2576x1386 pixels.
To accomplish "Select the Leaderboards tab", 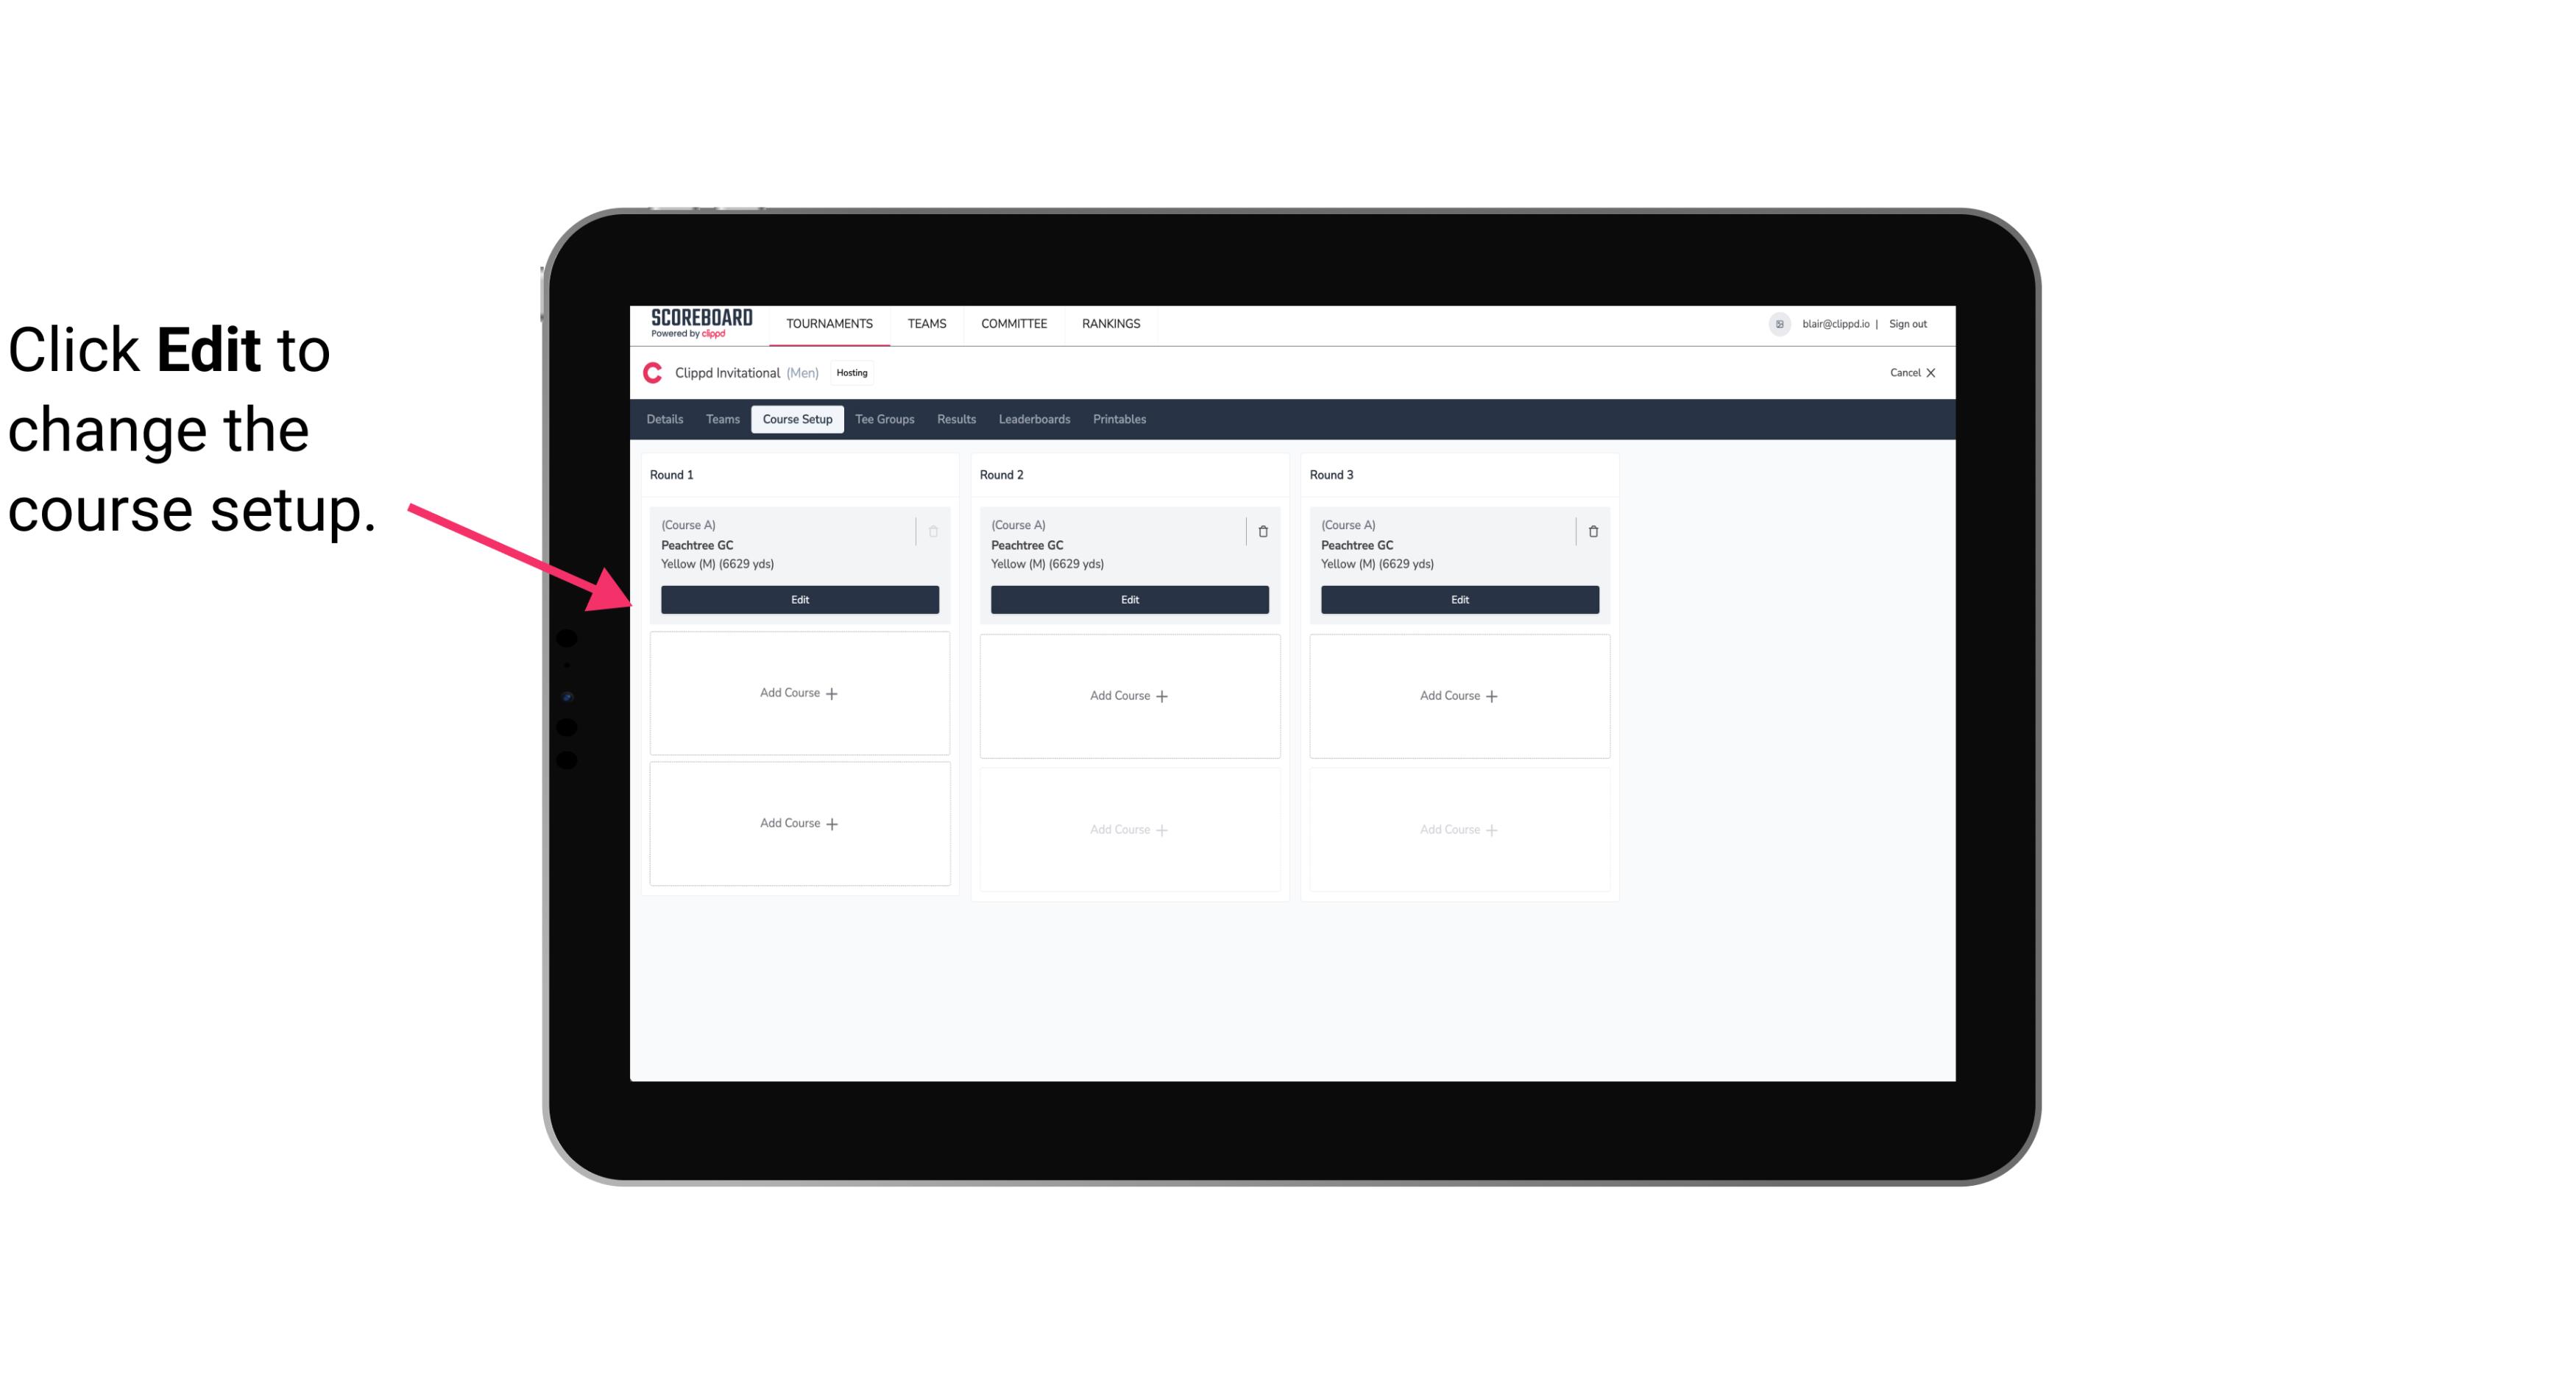I will [1034, 418].
